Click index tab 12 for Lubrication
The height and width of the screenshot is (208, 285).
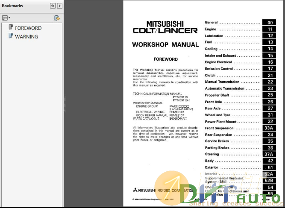[x=269, y=35]
